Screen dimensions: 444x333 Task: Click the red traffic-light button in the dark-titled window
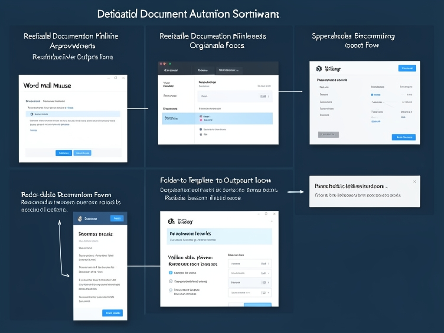click(x=161, y=64)
